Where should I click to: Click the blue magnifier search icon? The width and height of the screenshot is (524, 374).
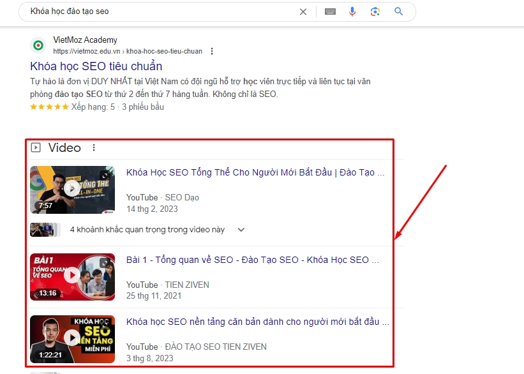(x=399, y=11)
